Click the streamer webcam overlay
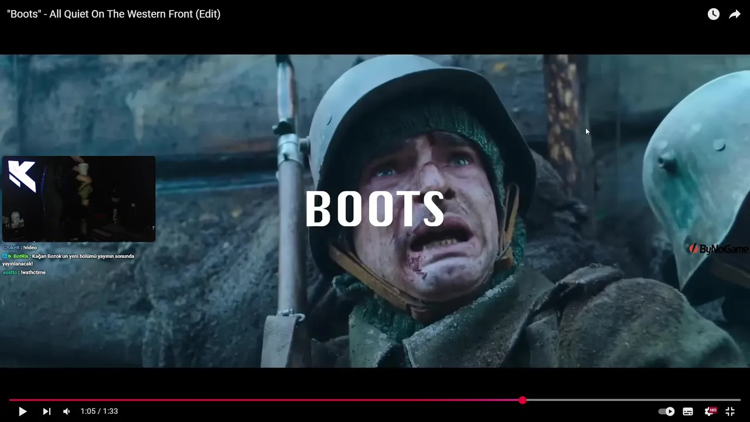Screen dimensions: 750x422 point(79,199)
